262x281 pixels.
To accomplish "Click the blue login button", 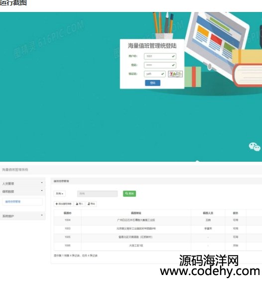I will coord(152,83).
